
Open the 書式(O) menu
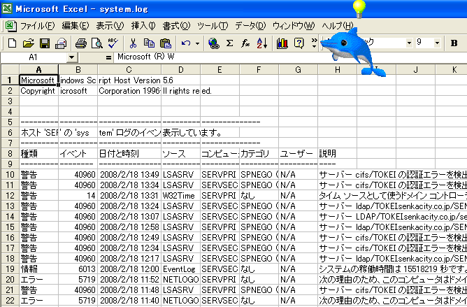(176, 26)
